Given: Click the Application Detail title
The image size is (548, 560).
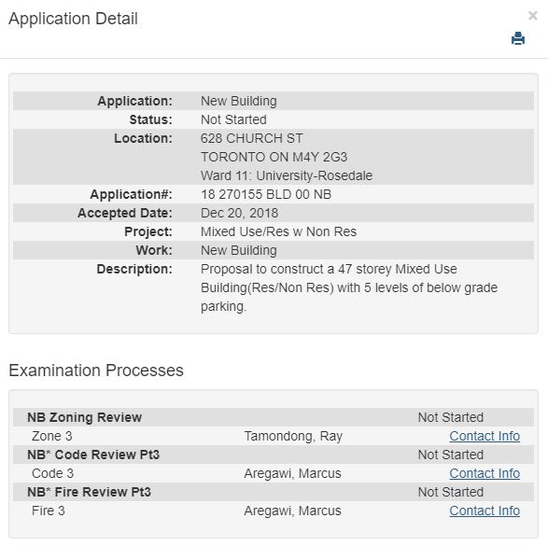Looking at the screenshot, I should pos(73,19).
